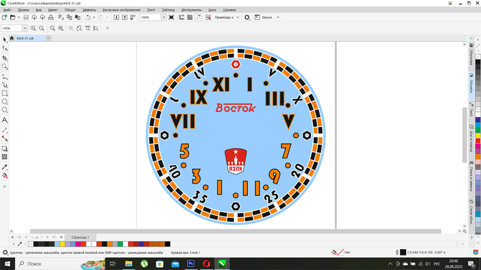Select the Polygon tool
Viewport: 481px width, 270px height.
5,110
